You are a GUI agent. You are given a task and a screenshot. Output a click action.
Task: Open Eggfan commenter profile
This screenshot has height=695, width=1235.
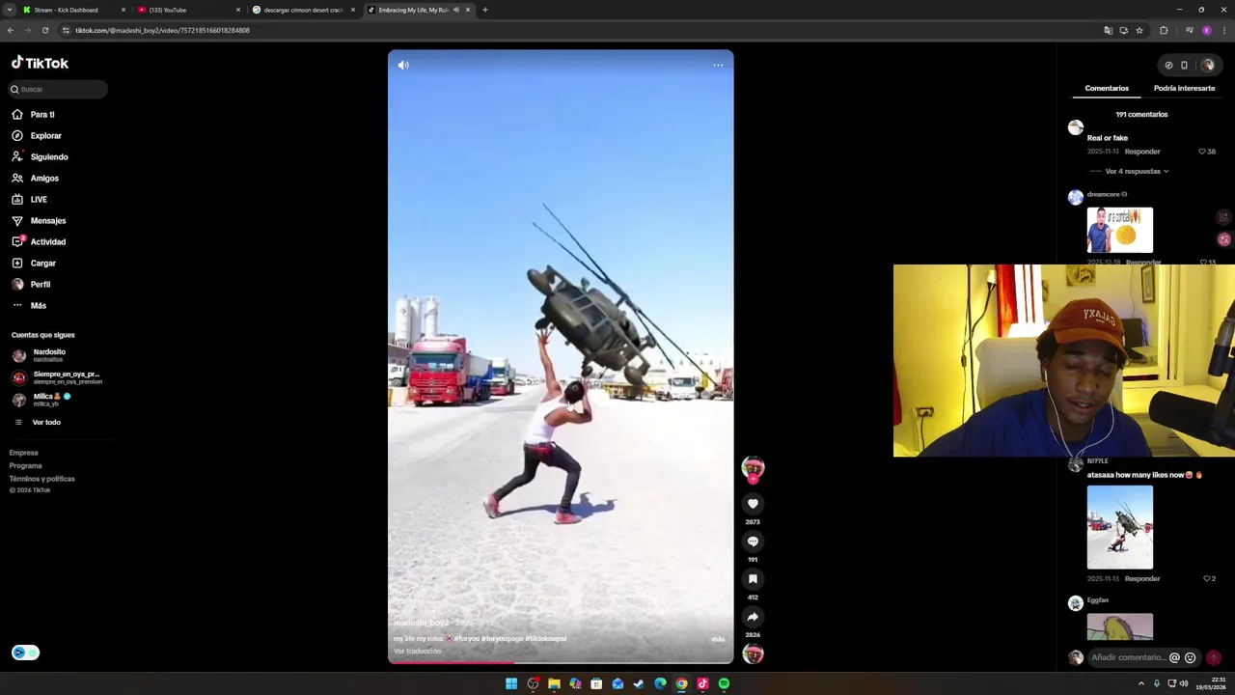click(x=1098, y=600)
